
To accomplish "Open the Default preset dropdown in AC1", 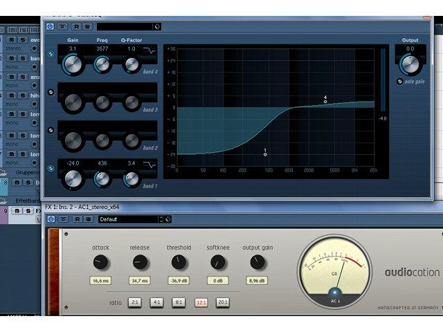I will (127, 219).
